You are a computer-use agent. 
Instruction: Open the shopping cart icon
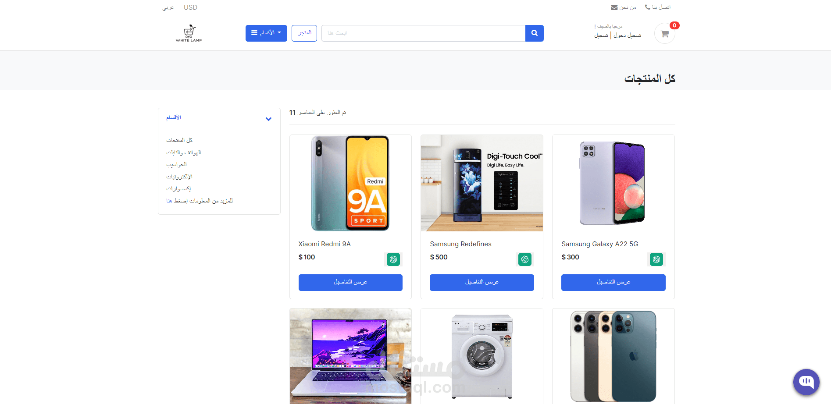coord(665,34)
